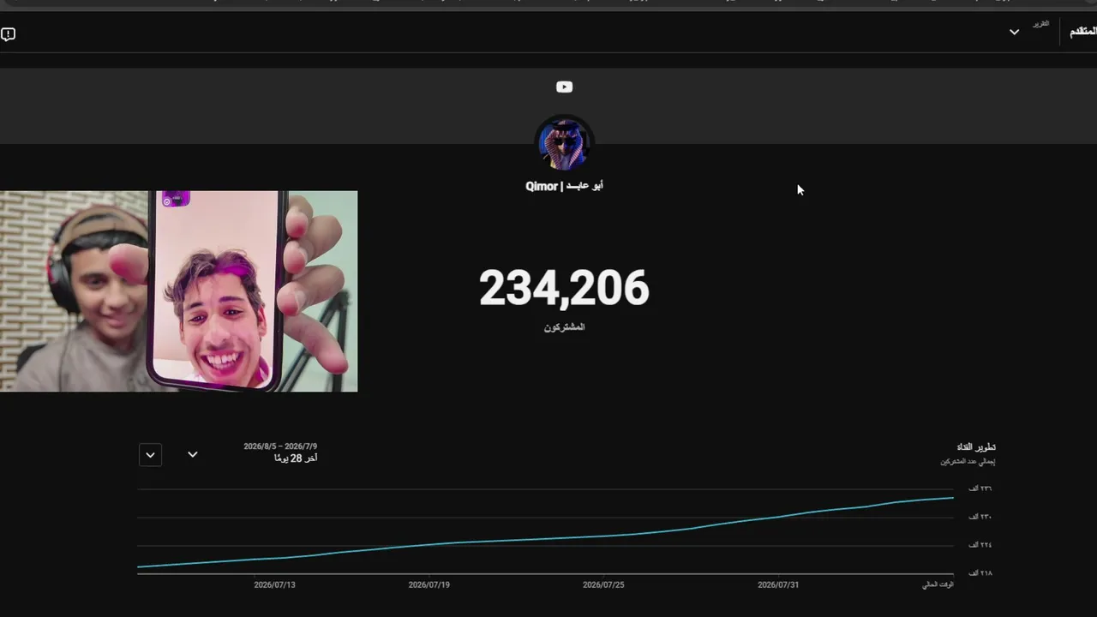Expand the last 28 days date range
Image resolution: width=1097 pixels, height=617 pixels.
coord(193,454)
